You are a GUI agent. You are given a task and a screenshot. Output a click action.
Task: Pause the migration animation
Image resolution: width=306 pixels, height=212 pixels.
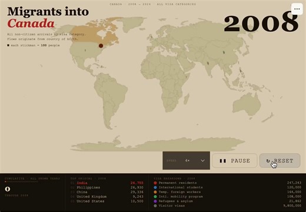point(235,161)
